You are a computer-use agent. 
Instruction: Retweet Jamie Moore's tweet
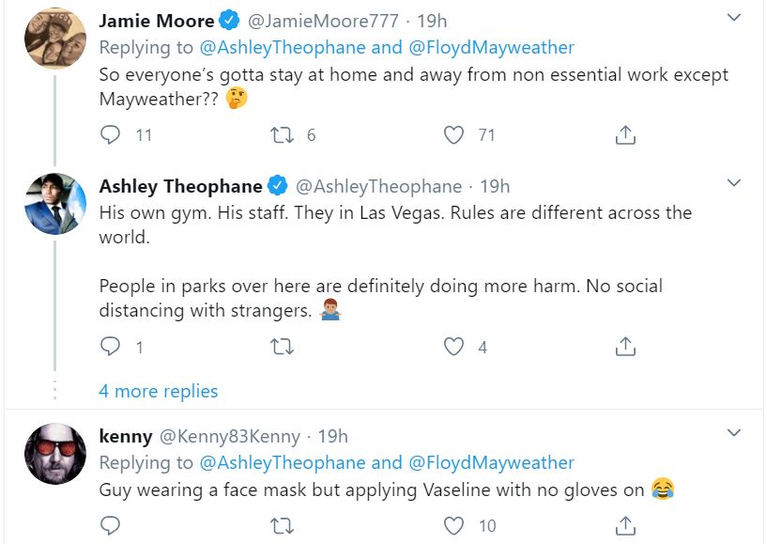click(282, 135)
